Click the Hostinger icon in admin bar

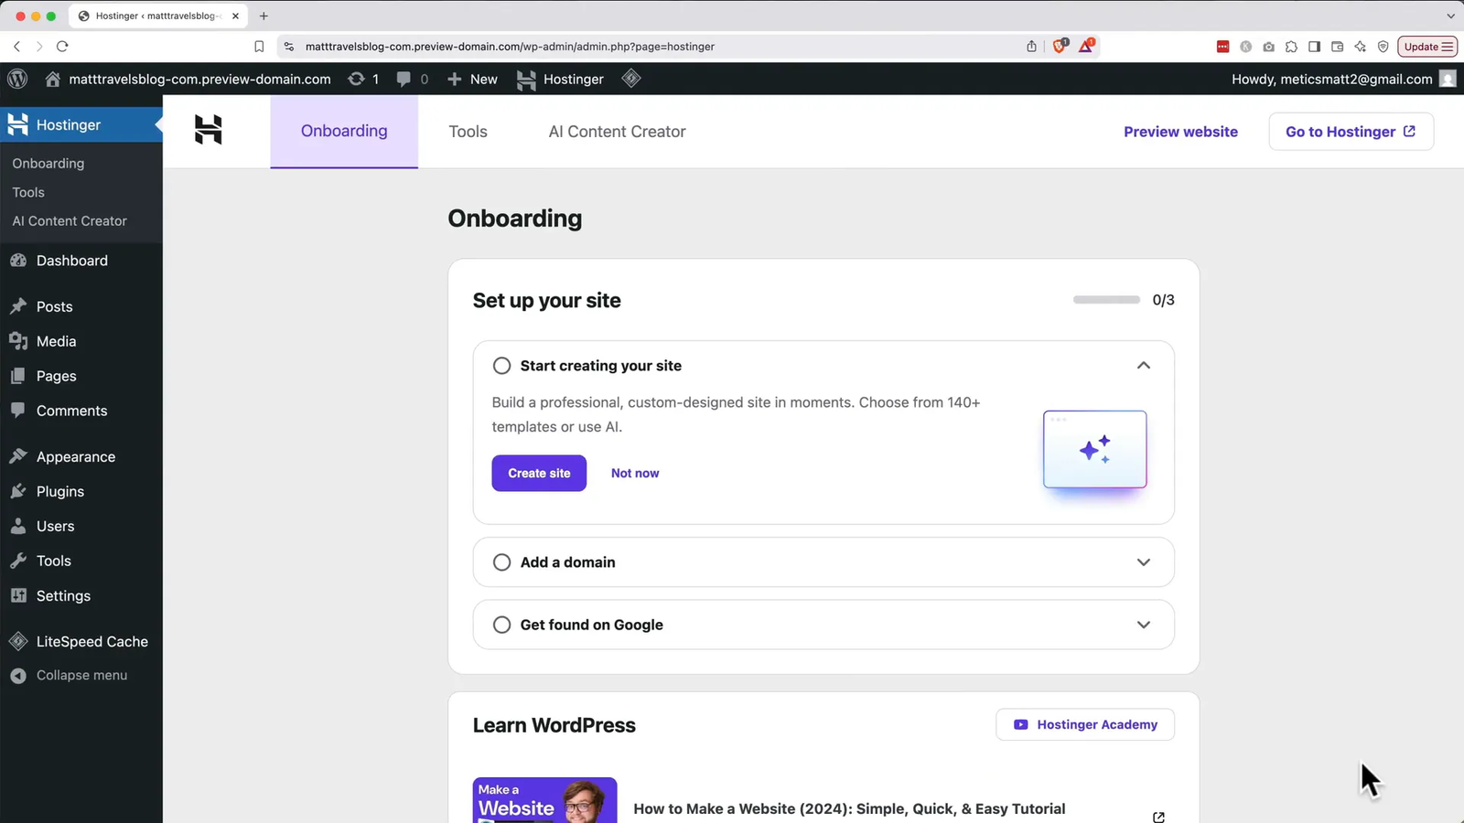click(526, 80)
